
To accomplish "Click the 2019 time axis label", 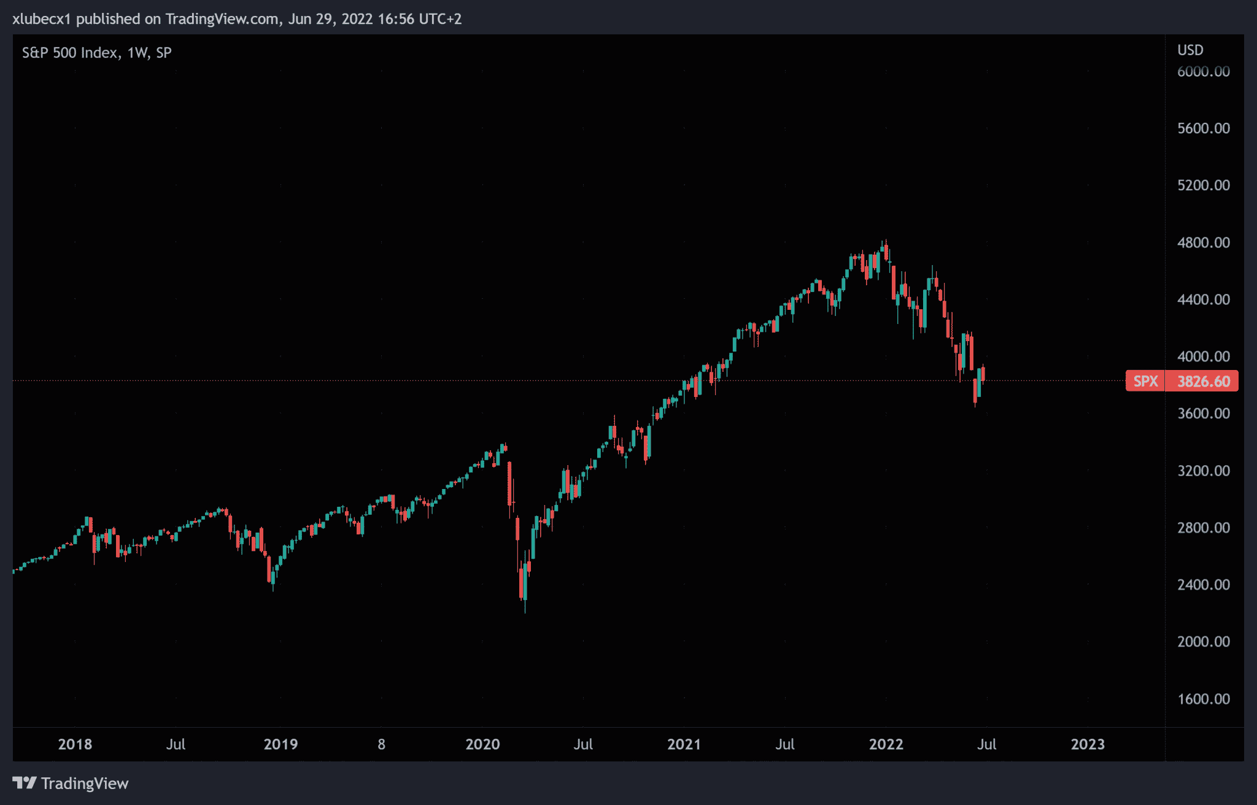I will pyautogui.click(x=280, y=744).
